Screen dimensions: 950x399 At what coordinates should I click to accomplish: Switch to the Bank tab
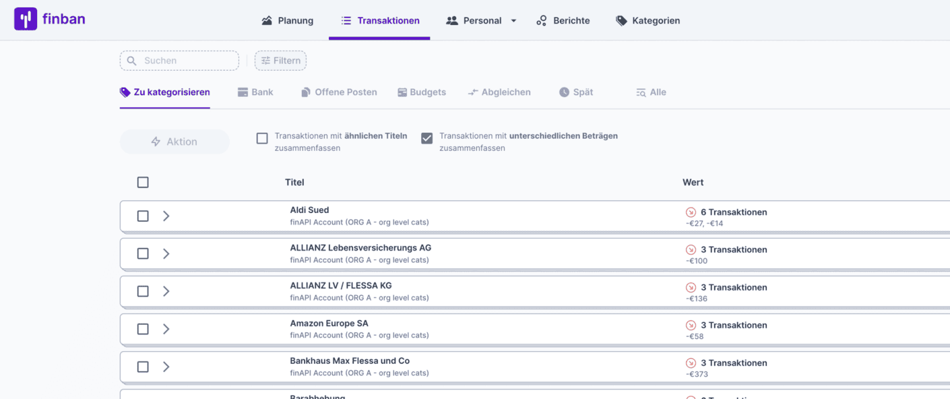point(255,92)
